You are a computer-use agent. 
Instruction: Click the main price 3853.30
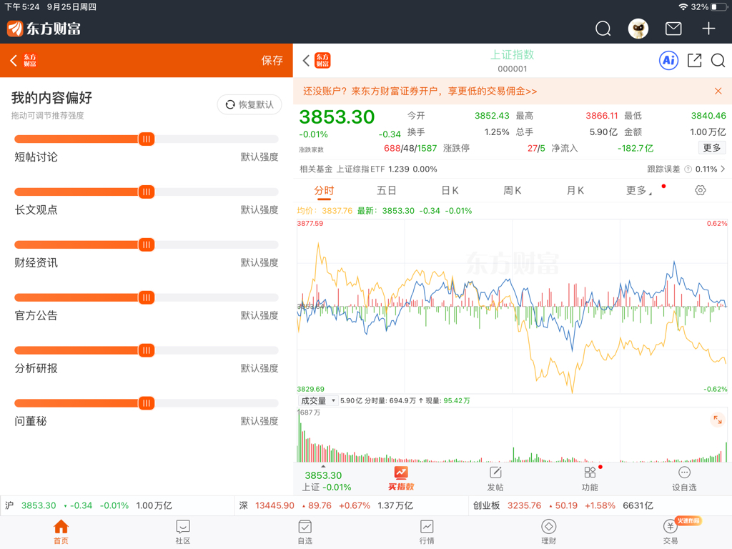tap(337, 117)
